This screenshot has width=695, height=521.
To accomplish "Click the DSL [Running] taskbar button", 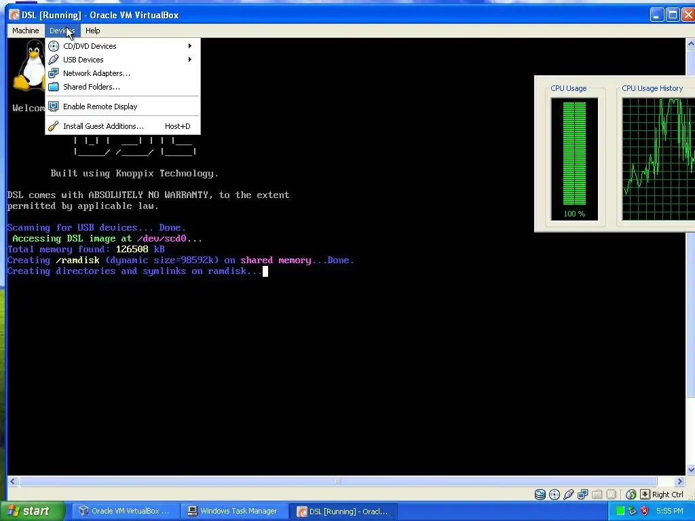I will (343, 512).
